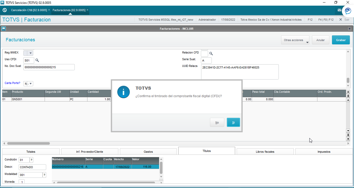The width and height of the screenshot is (354, 188).
Task: Jump to last grid row arrow
Action: (x=348, y=139)
